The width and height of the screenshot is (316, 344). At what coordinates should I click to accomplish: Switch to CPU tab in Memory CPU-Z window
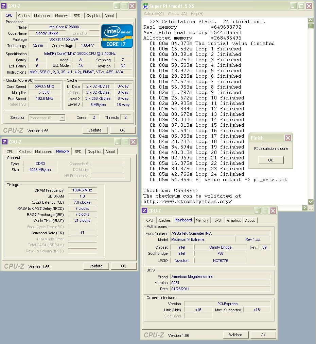click(10, 151)
